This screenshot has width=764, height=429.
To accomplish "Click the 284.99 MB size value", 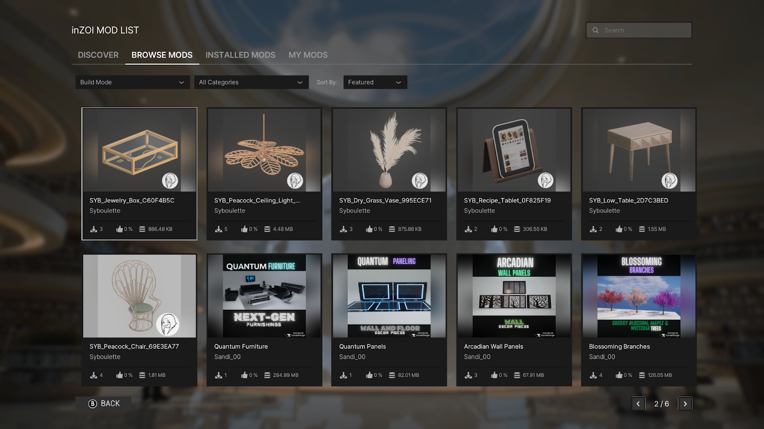I will tap(286, 376).
